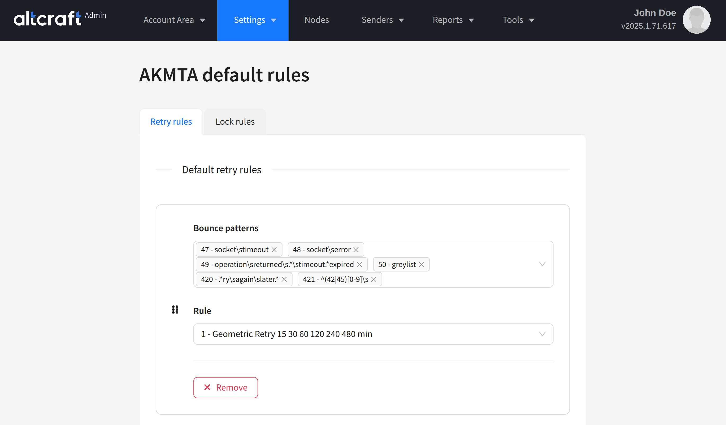Select the Retry rules tab
This screenshot has height=425, width=726.
click(171, 122)
